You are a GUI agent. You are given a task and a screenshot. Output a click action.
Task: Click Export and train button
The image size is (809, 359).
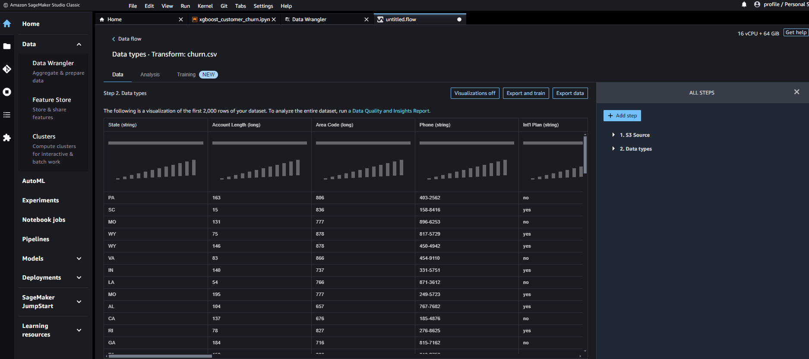tap(526, 93)
